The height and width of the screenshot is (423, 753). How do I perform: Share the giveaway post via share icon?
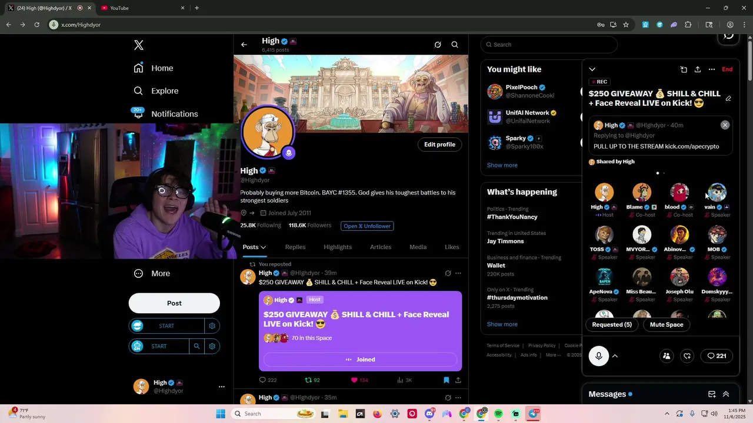[x=458, y=380]
